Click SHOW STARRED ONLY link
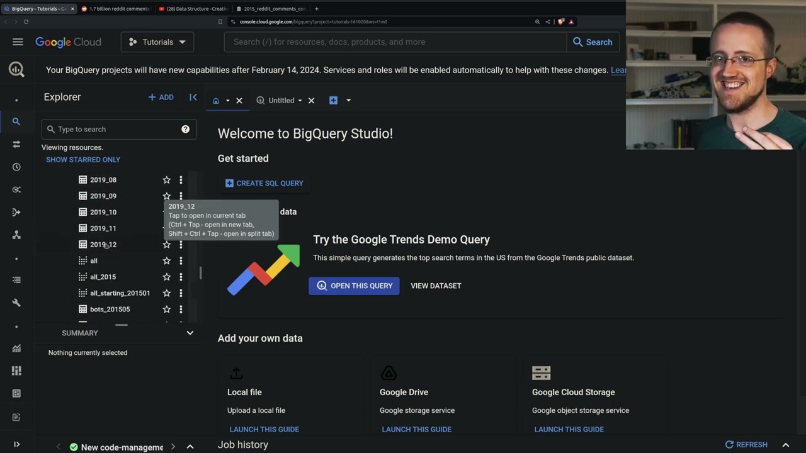Screen dimensions: 806x453 pyautogui.click(x=83, y=160)
